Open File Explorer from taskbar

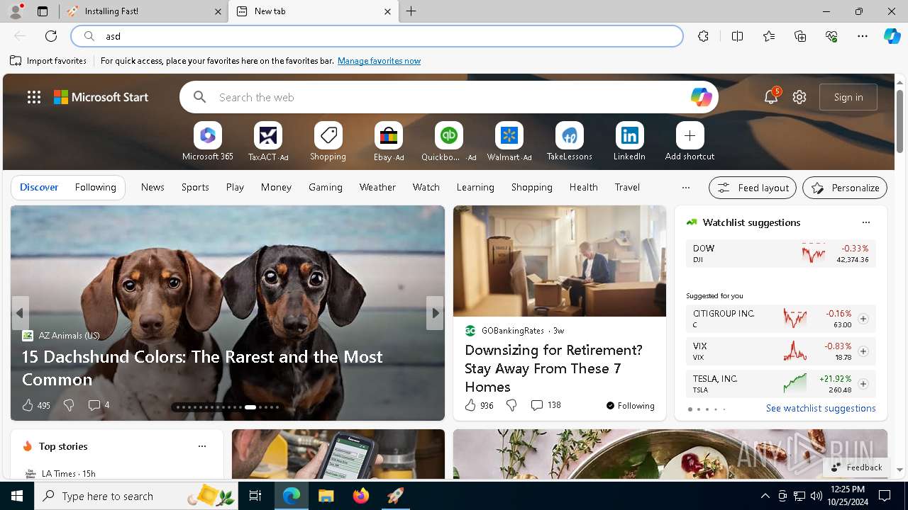[x=326, y=496]
